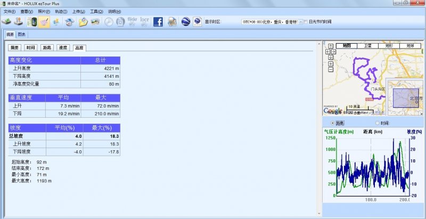426x219 pixels.
Task: Click the Facebook upload icon
Action: pos(158,22)
